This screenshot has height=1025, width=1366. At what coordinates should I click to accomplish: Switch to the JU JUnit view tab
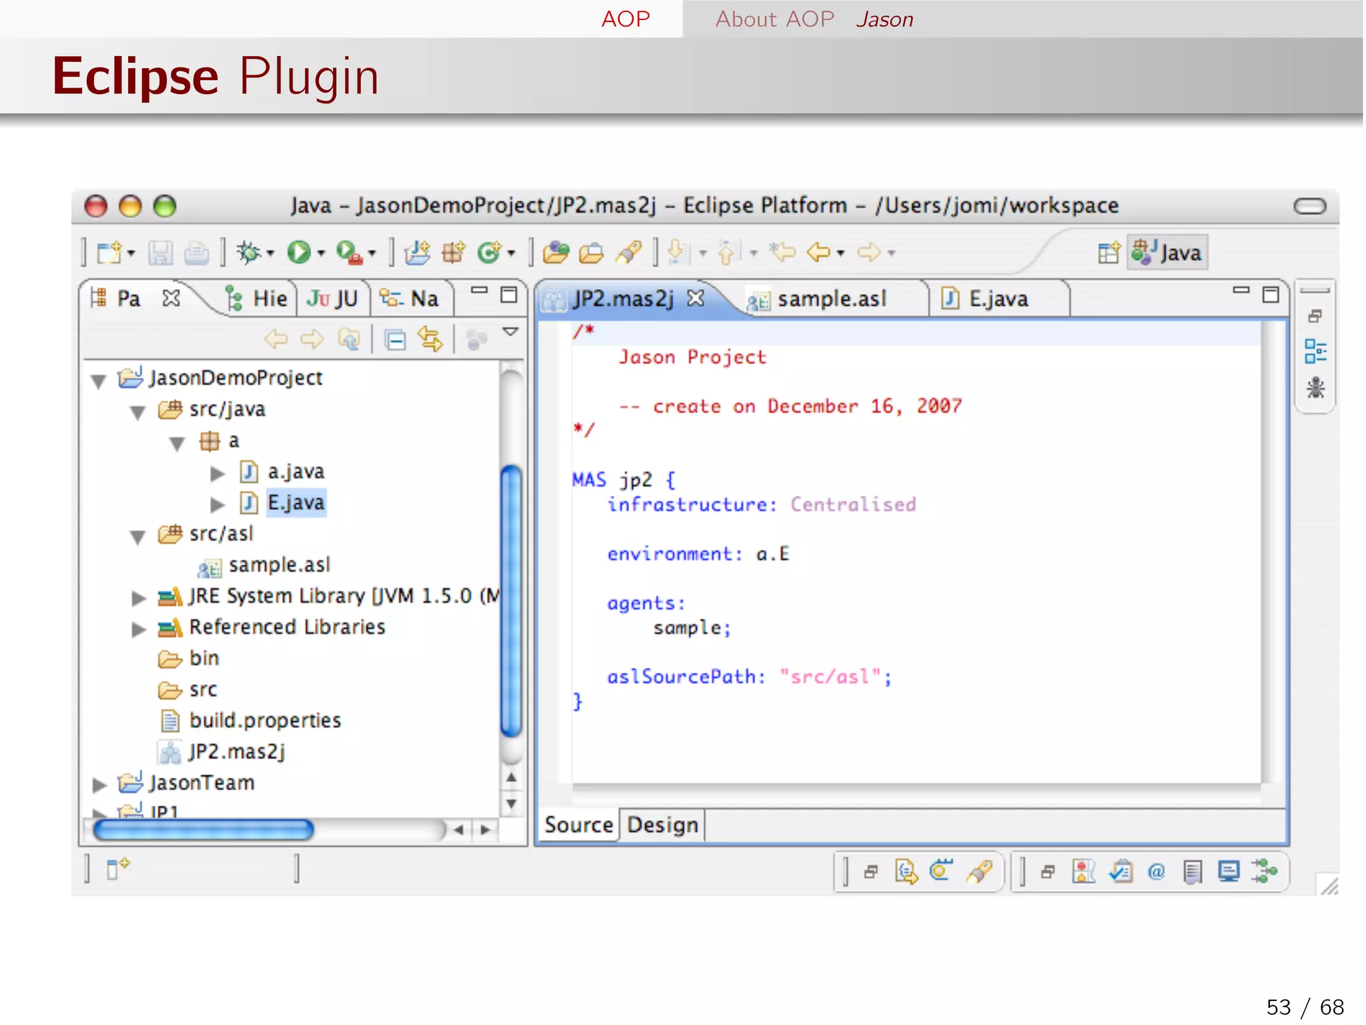[333, 299]
